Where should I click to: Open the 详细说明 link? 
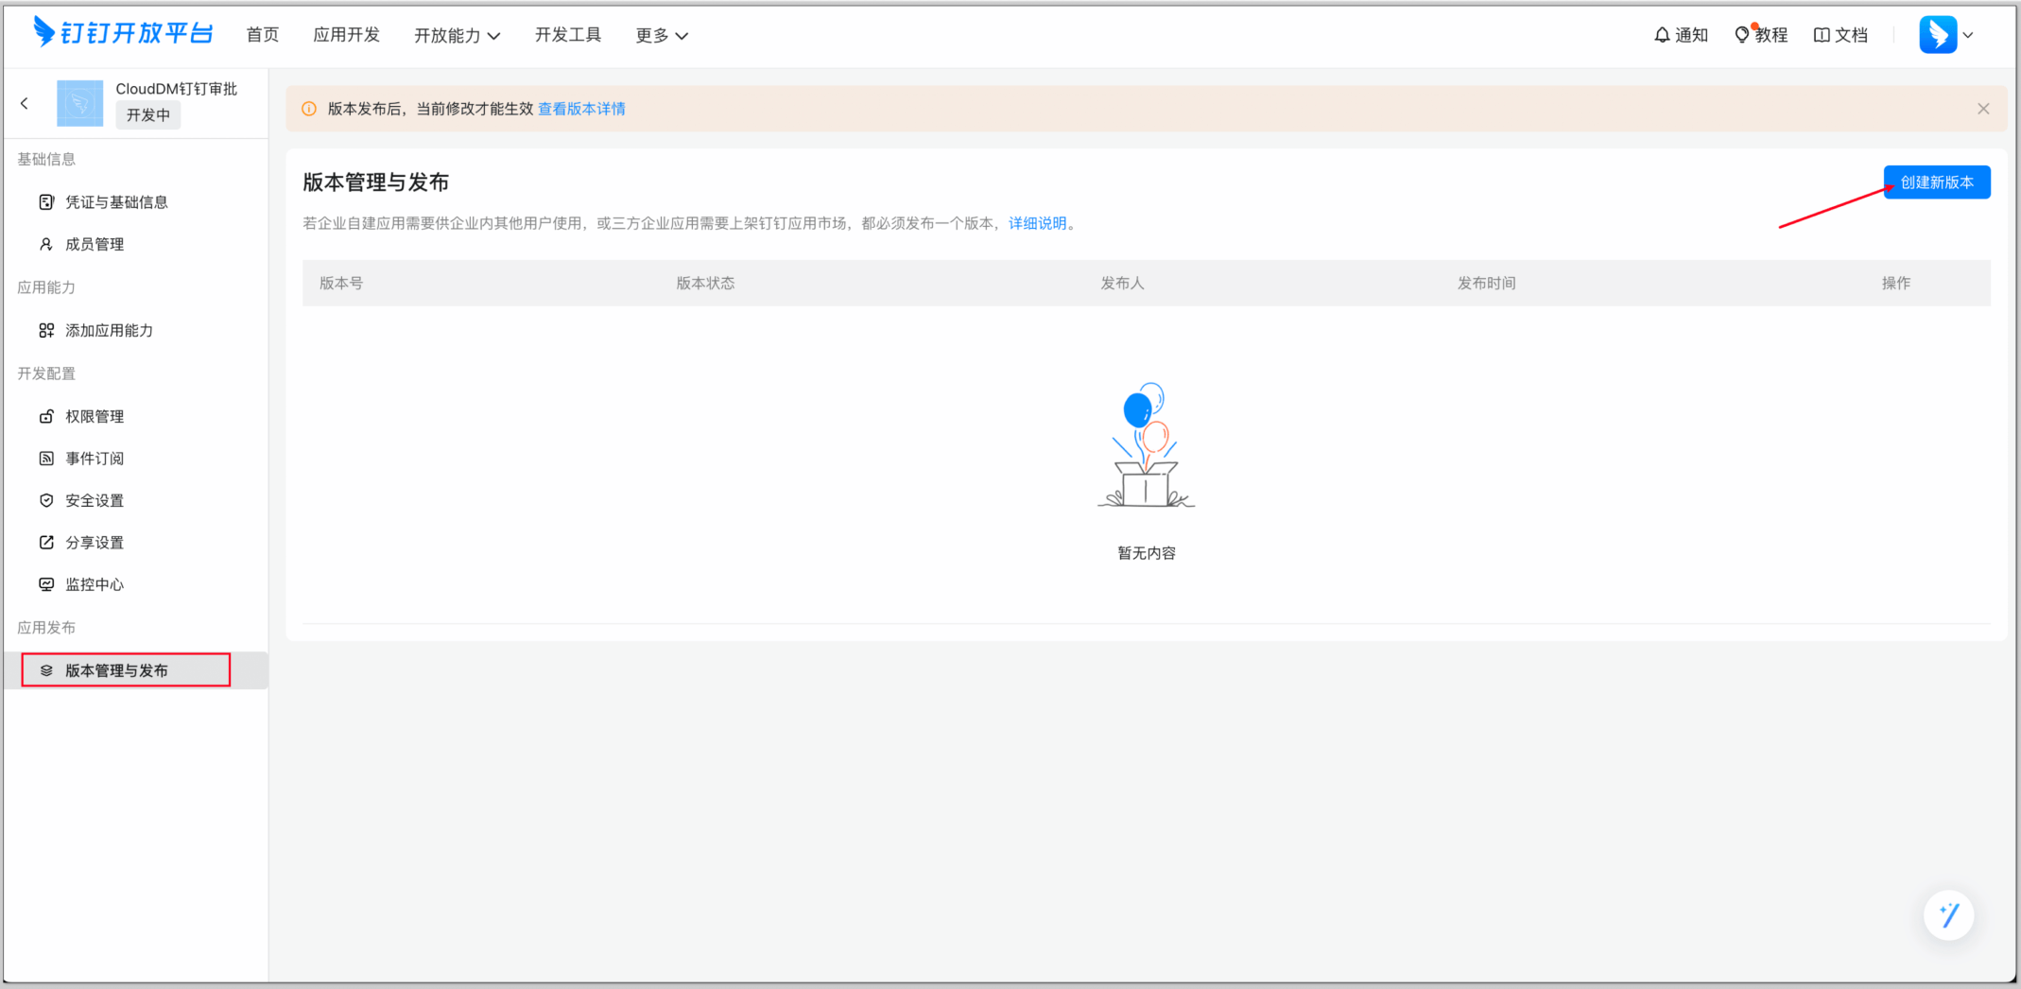pyautogui.click(x=1037, y=223)
